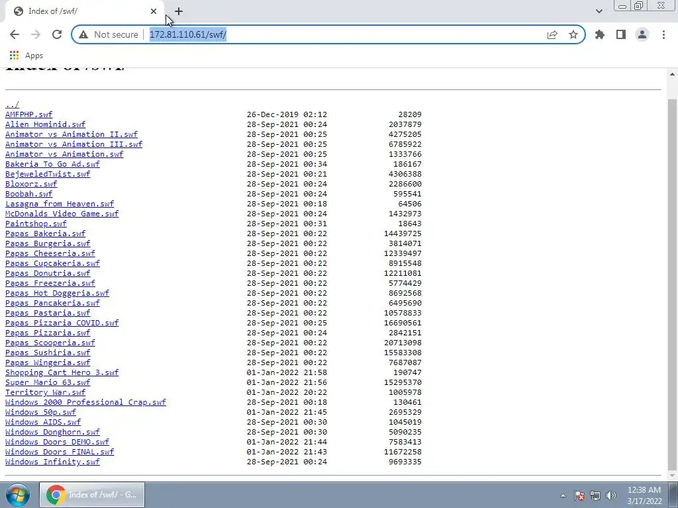Open the Papas Scooperia.swf link
Viewport: 678px width, 508px height.
point(50,343)
